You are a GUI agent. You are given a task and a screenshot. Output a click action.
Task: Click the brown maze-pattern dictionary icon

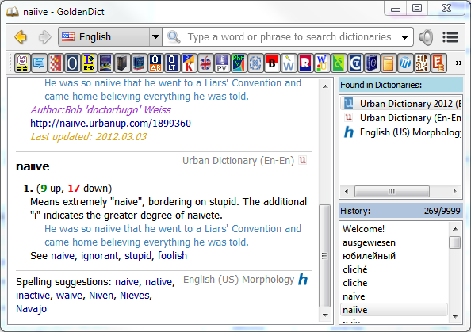[x=421, y=63]
